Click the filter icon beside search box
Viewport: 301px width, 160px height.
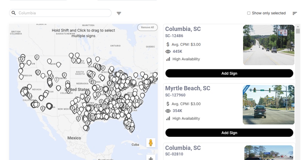pos(119,13)
